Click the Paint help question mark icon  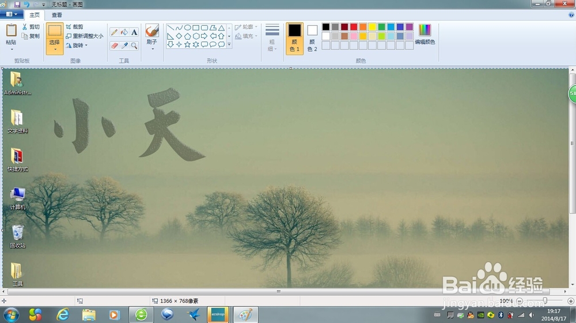571,15
